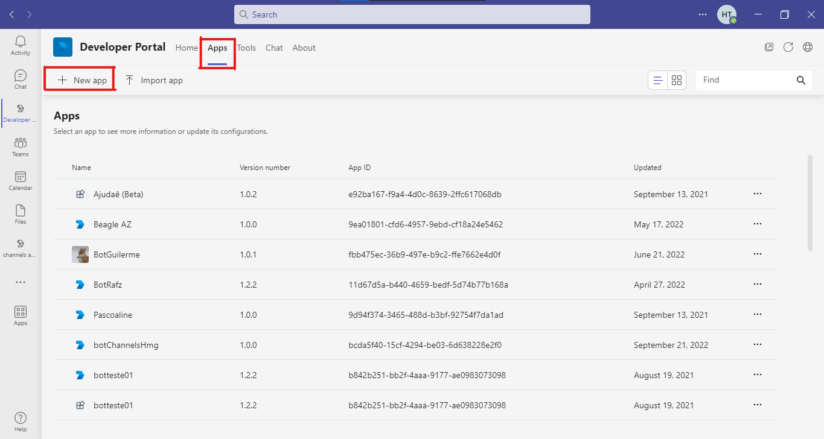Open the Home tab
Screen dimensions: 824x439
[x=187, y=48]
